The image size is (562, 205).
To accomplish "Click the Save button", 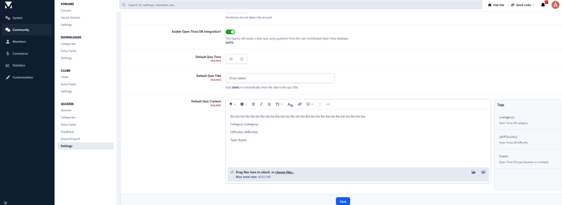I will coord(343,202).
